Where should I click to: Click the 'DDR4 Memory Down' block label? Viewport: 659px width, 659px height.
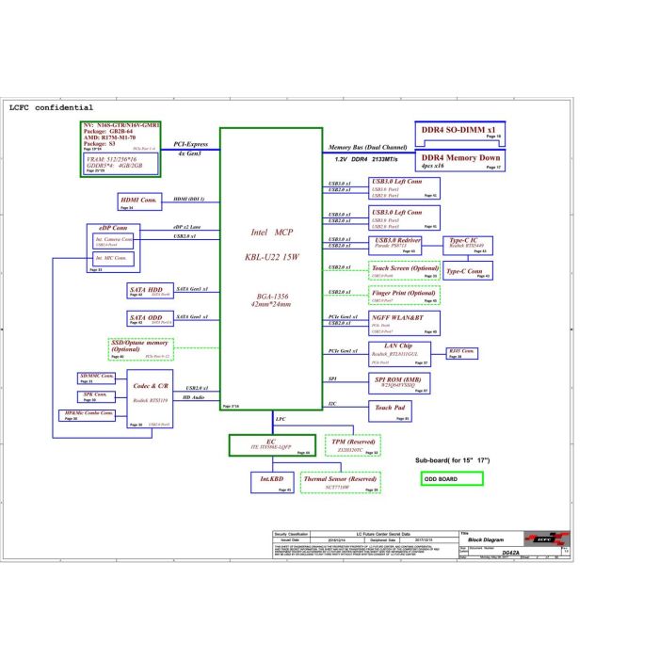coord(460,157)
